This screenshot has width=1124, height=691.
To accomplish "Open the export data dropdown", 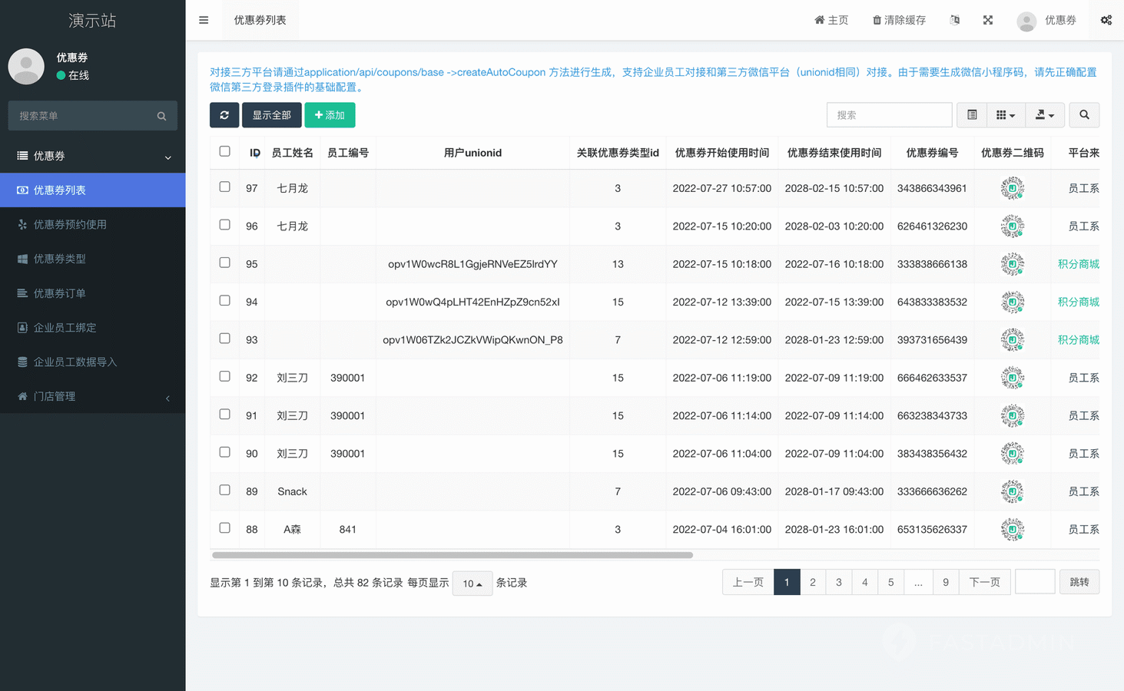I will pyautogui.click(x=1045, y=115).
